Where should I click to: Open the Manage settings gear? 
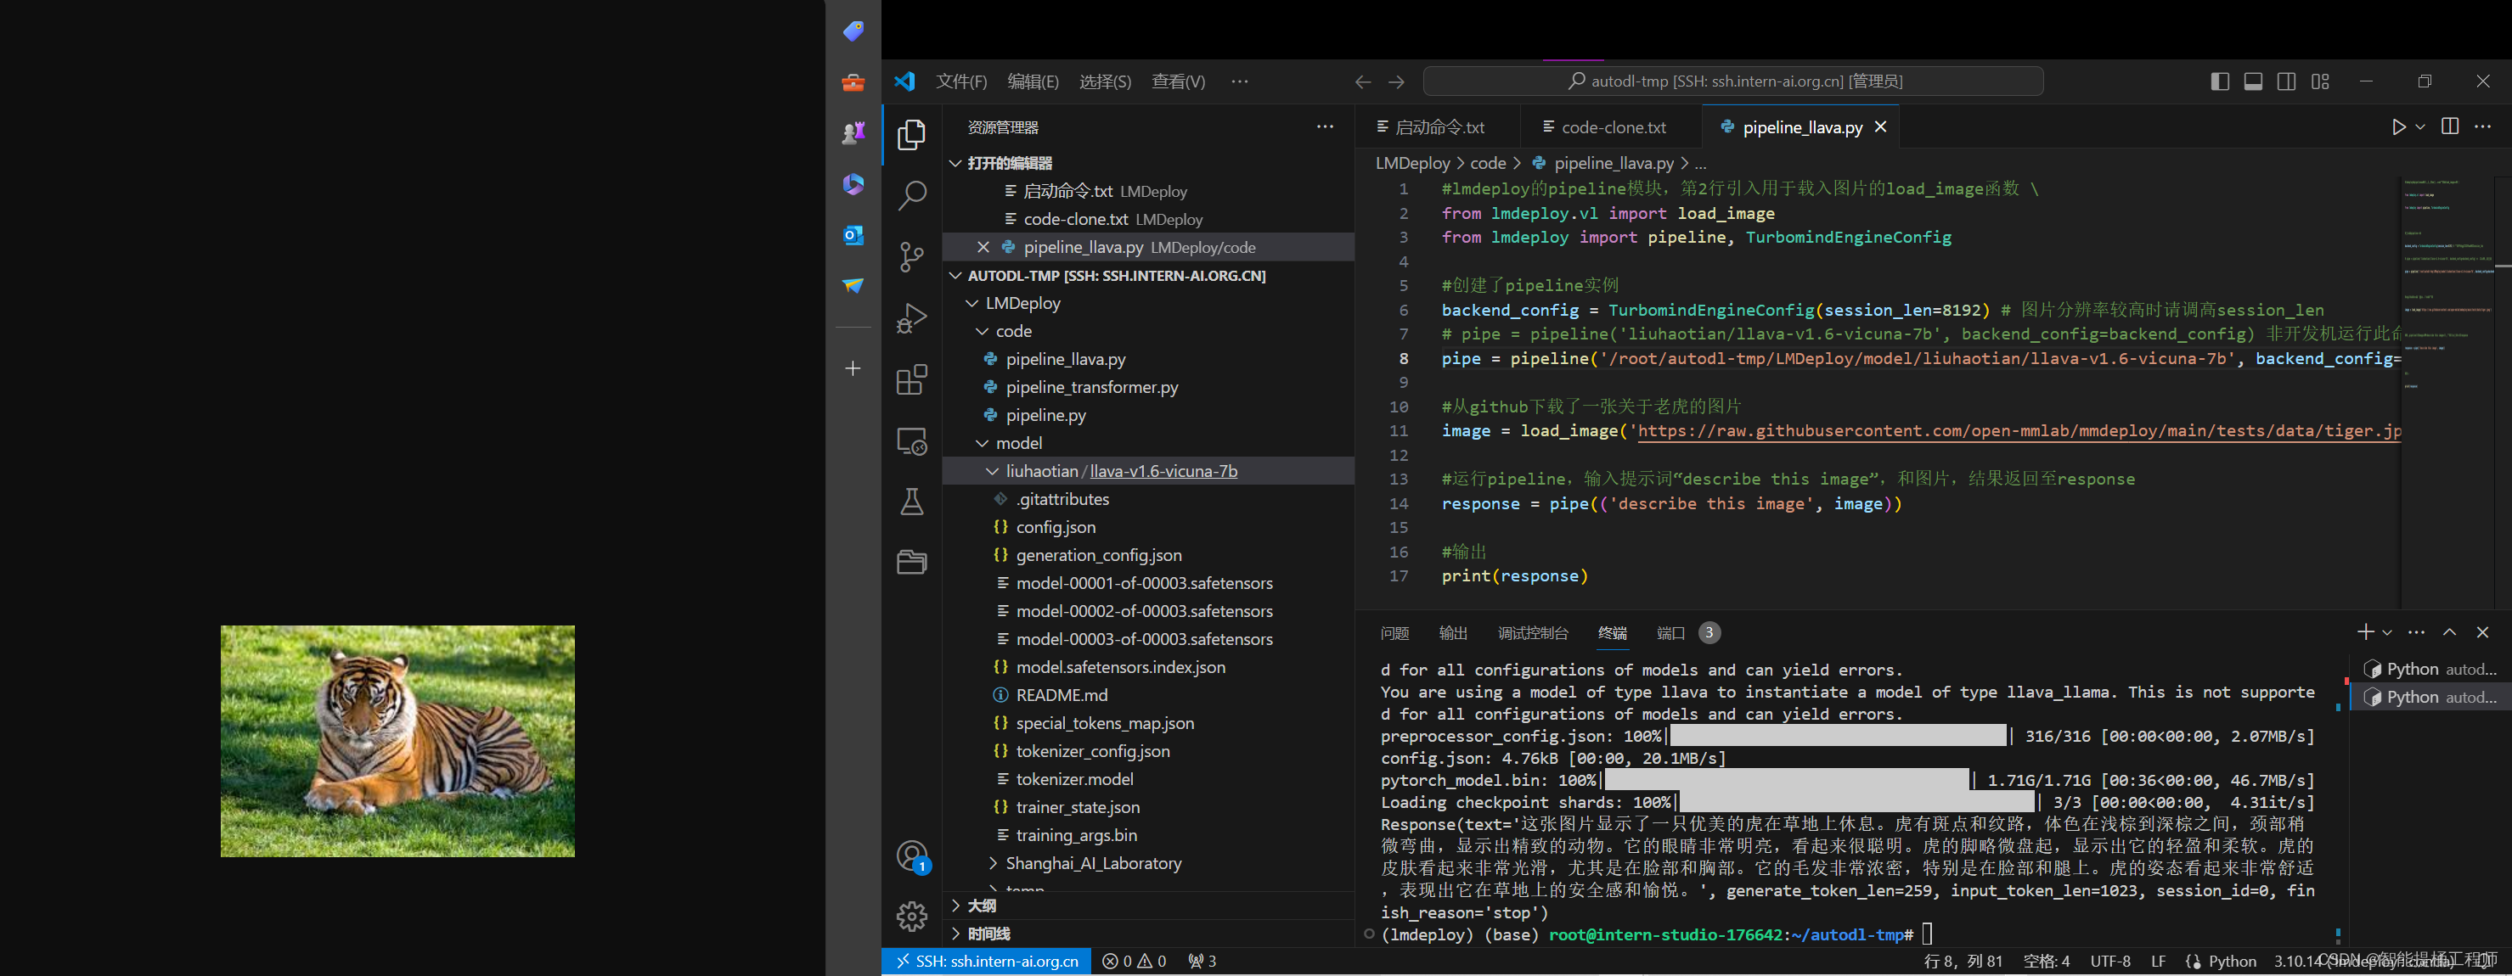pyautogui.click(x=912, y=916)
